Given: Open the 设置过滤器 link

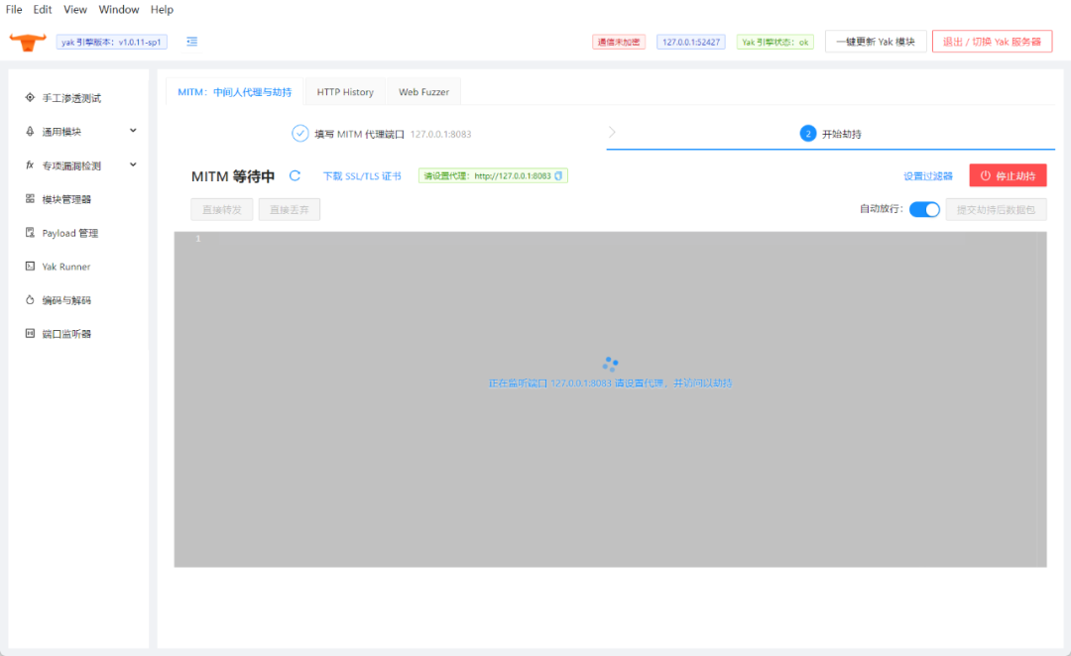Looking at the screenshot, I should coord(927,175).
